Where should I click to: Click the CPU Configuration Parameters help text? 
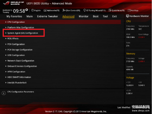(21, 92)
